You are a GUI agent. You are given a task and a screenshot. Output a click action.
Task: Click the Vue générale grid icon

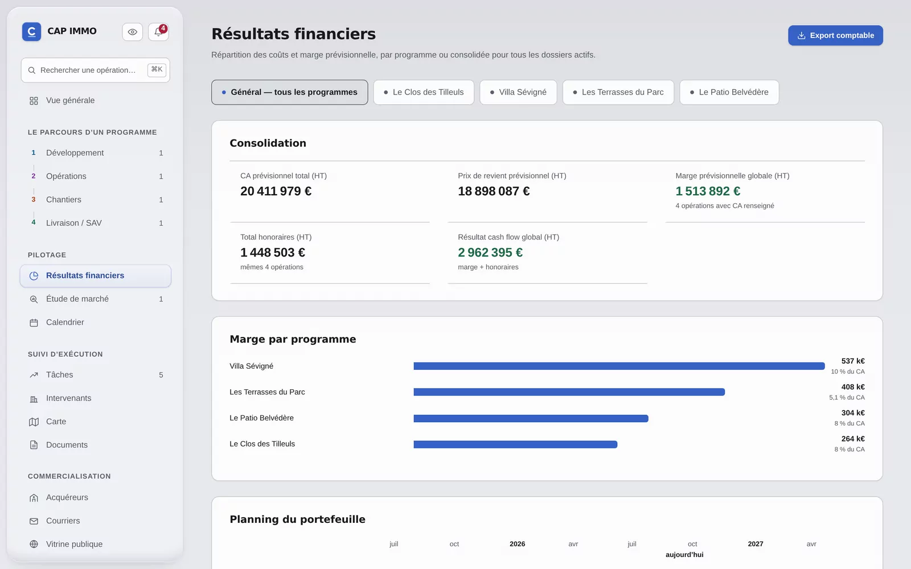pyautogui.click(x=34, y=101)
